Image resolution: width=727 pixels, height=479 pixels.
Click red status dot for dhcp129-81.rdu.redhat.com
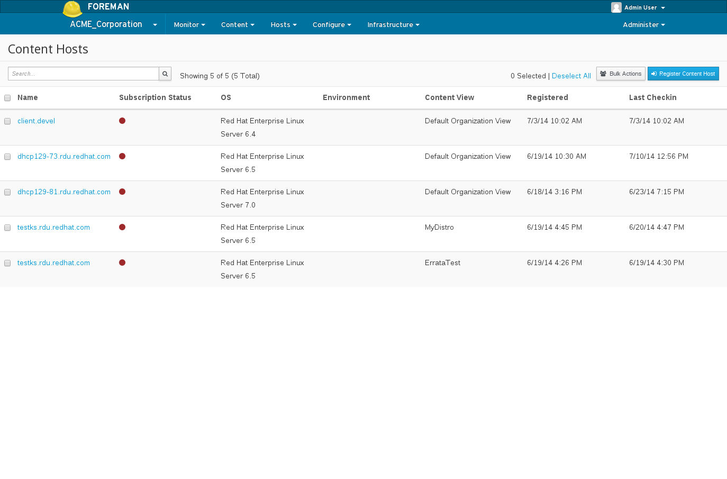pos(122,192)
